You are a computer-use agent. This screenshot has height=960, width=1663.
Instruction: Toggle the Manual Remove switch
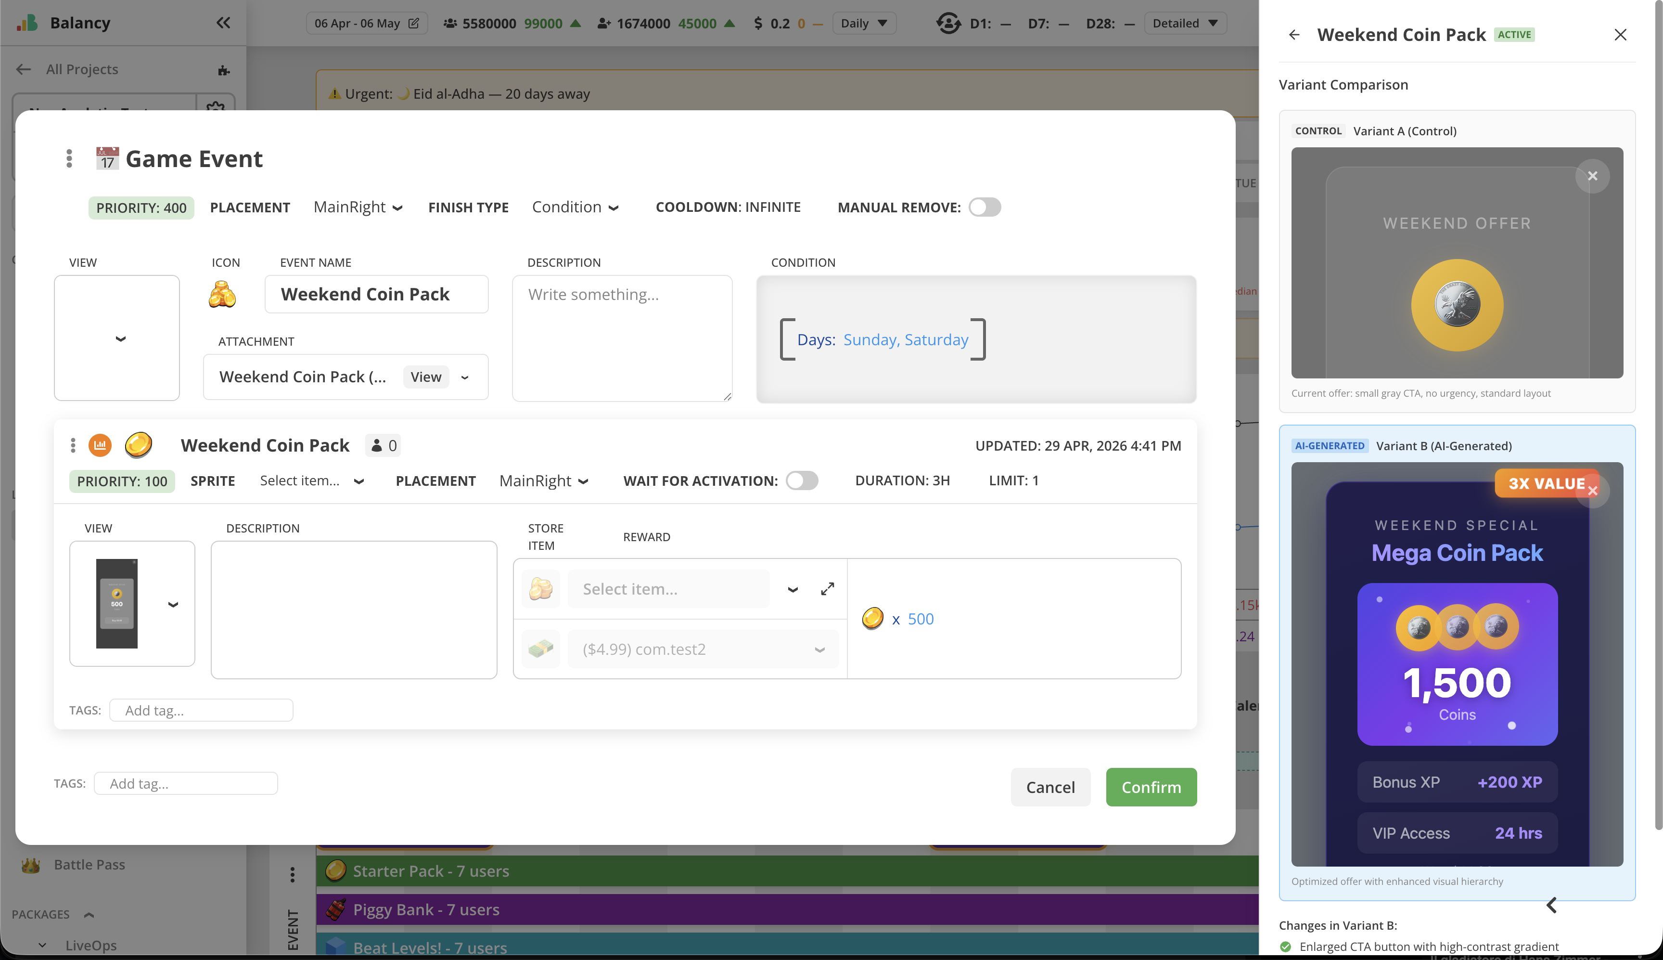tap(985, 207)
